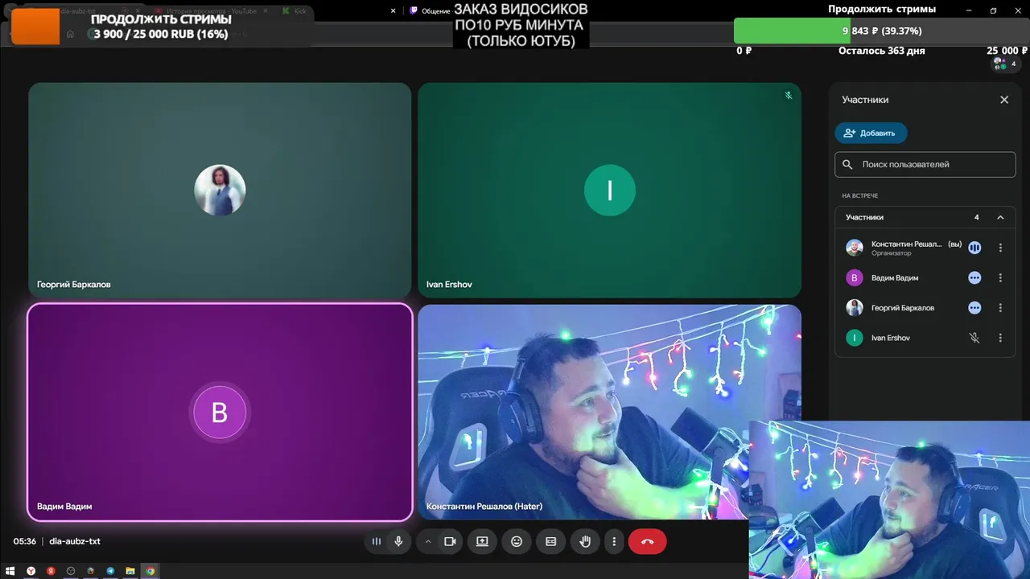This screenshot has height=579, width=1030.
Task: Switch to the Общение browser tab
Action: [430, 11]
